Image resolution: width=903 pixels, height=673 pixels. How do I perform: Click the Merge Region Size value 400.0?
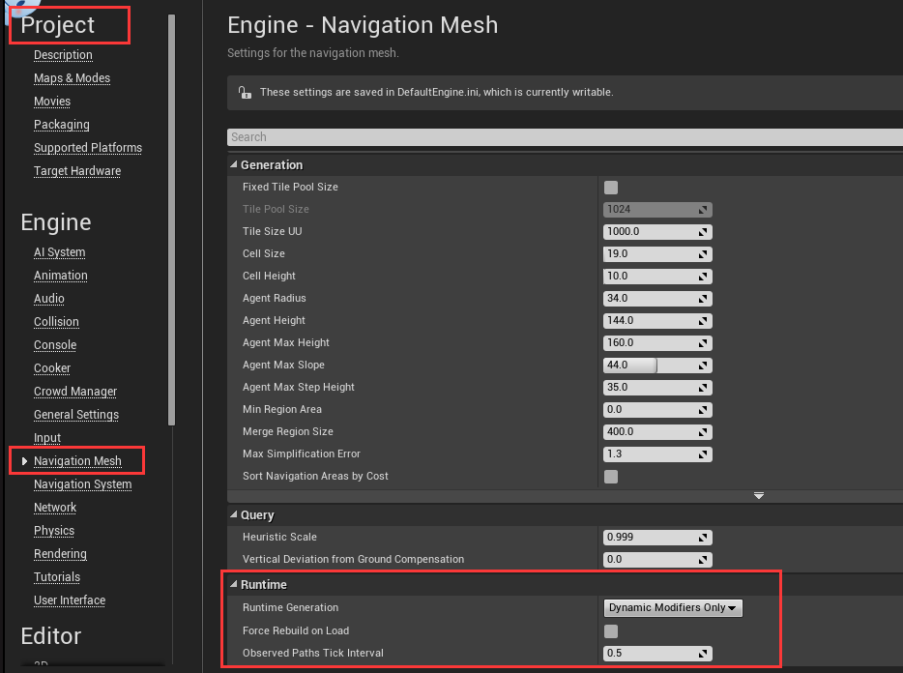pos(621,432)
